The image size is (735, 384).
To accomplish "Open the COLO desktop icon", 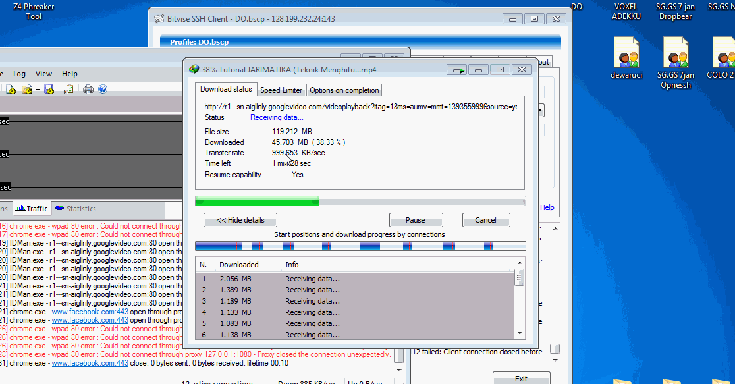I will coord(722,58).
